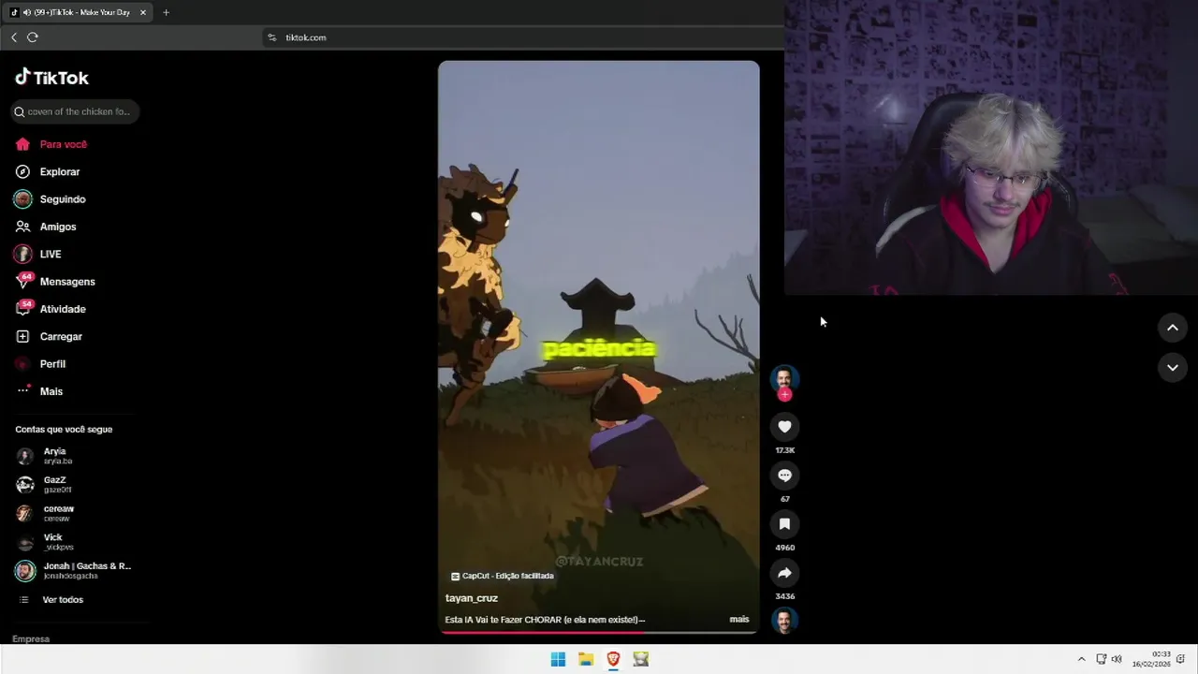Open the Windows Start menu
This screenshot has width=1198, height=674.
(558, 659)
